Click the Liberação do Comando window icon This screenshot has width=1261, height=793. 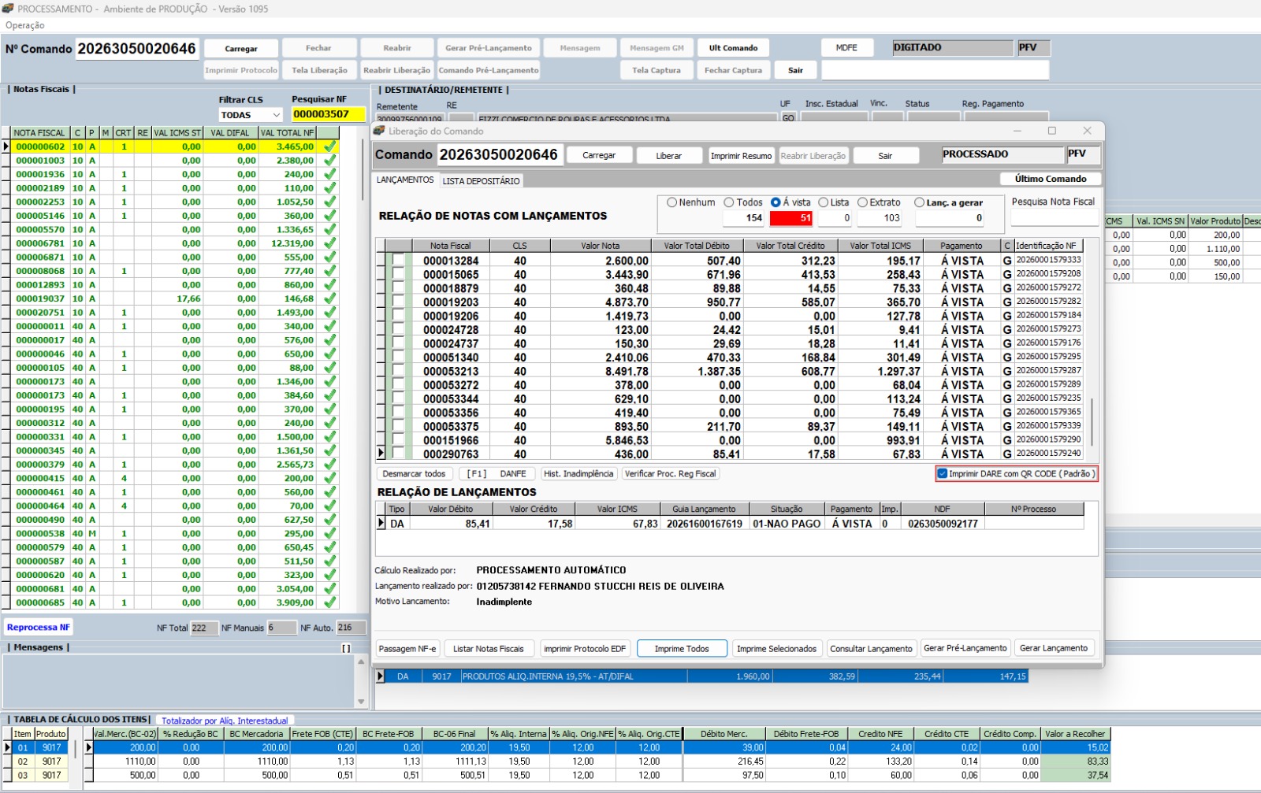pos(380,131)
